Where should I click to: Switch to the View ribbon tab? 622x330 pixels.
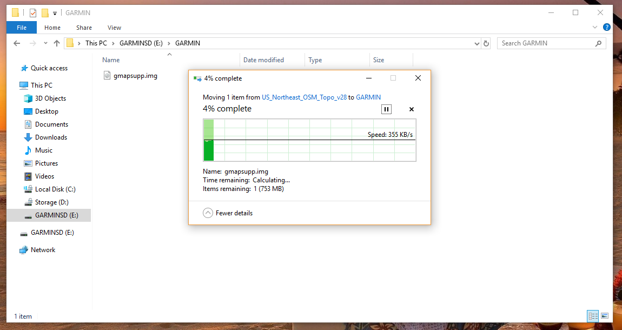pos(114,28)
